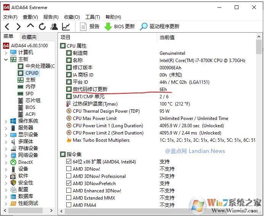The height and width of the screenshot is (216, 264).
Task: Switch to the 菜单 tab
Action: [x=8, y=36]
